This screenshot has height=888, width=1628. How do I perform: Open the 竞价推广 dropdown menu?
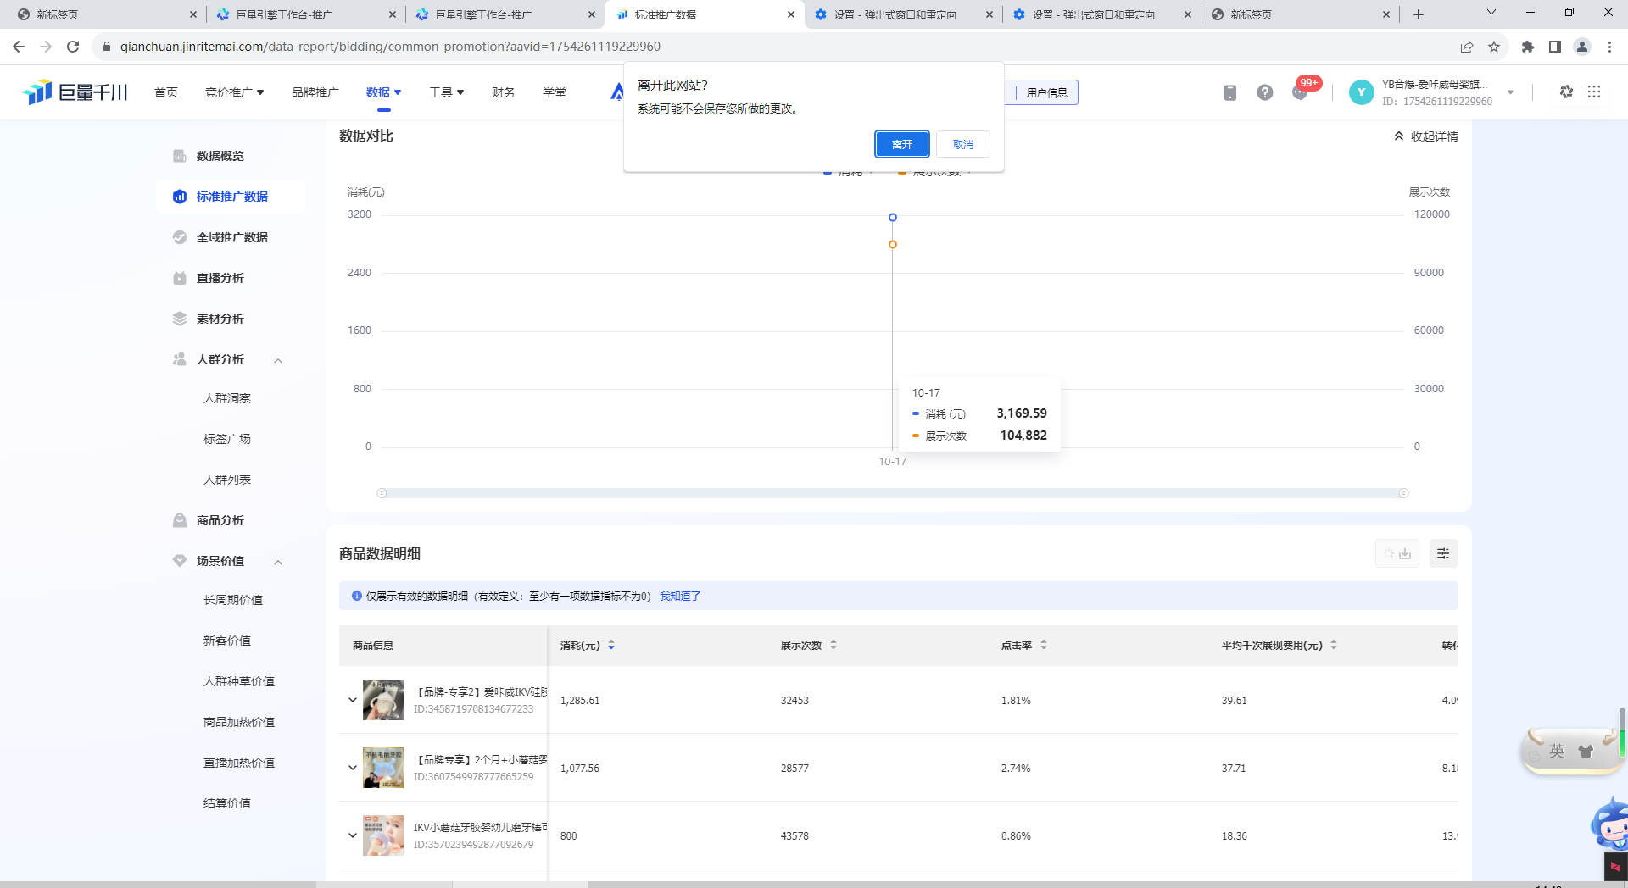(x=234, y=92)
